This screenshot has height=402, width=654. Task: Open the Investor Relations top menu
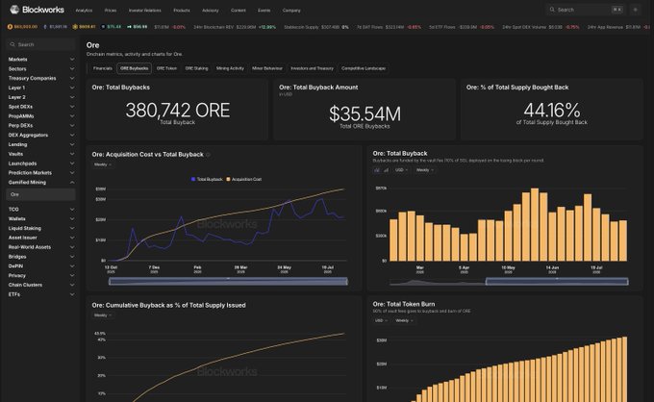144,10
